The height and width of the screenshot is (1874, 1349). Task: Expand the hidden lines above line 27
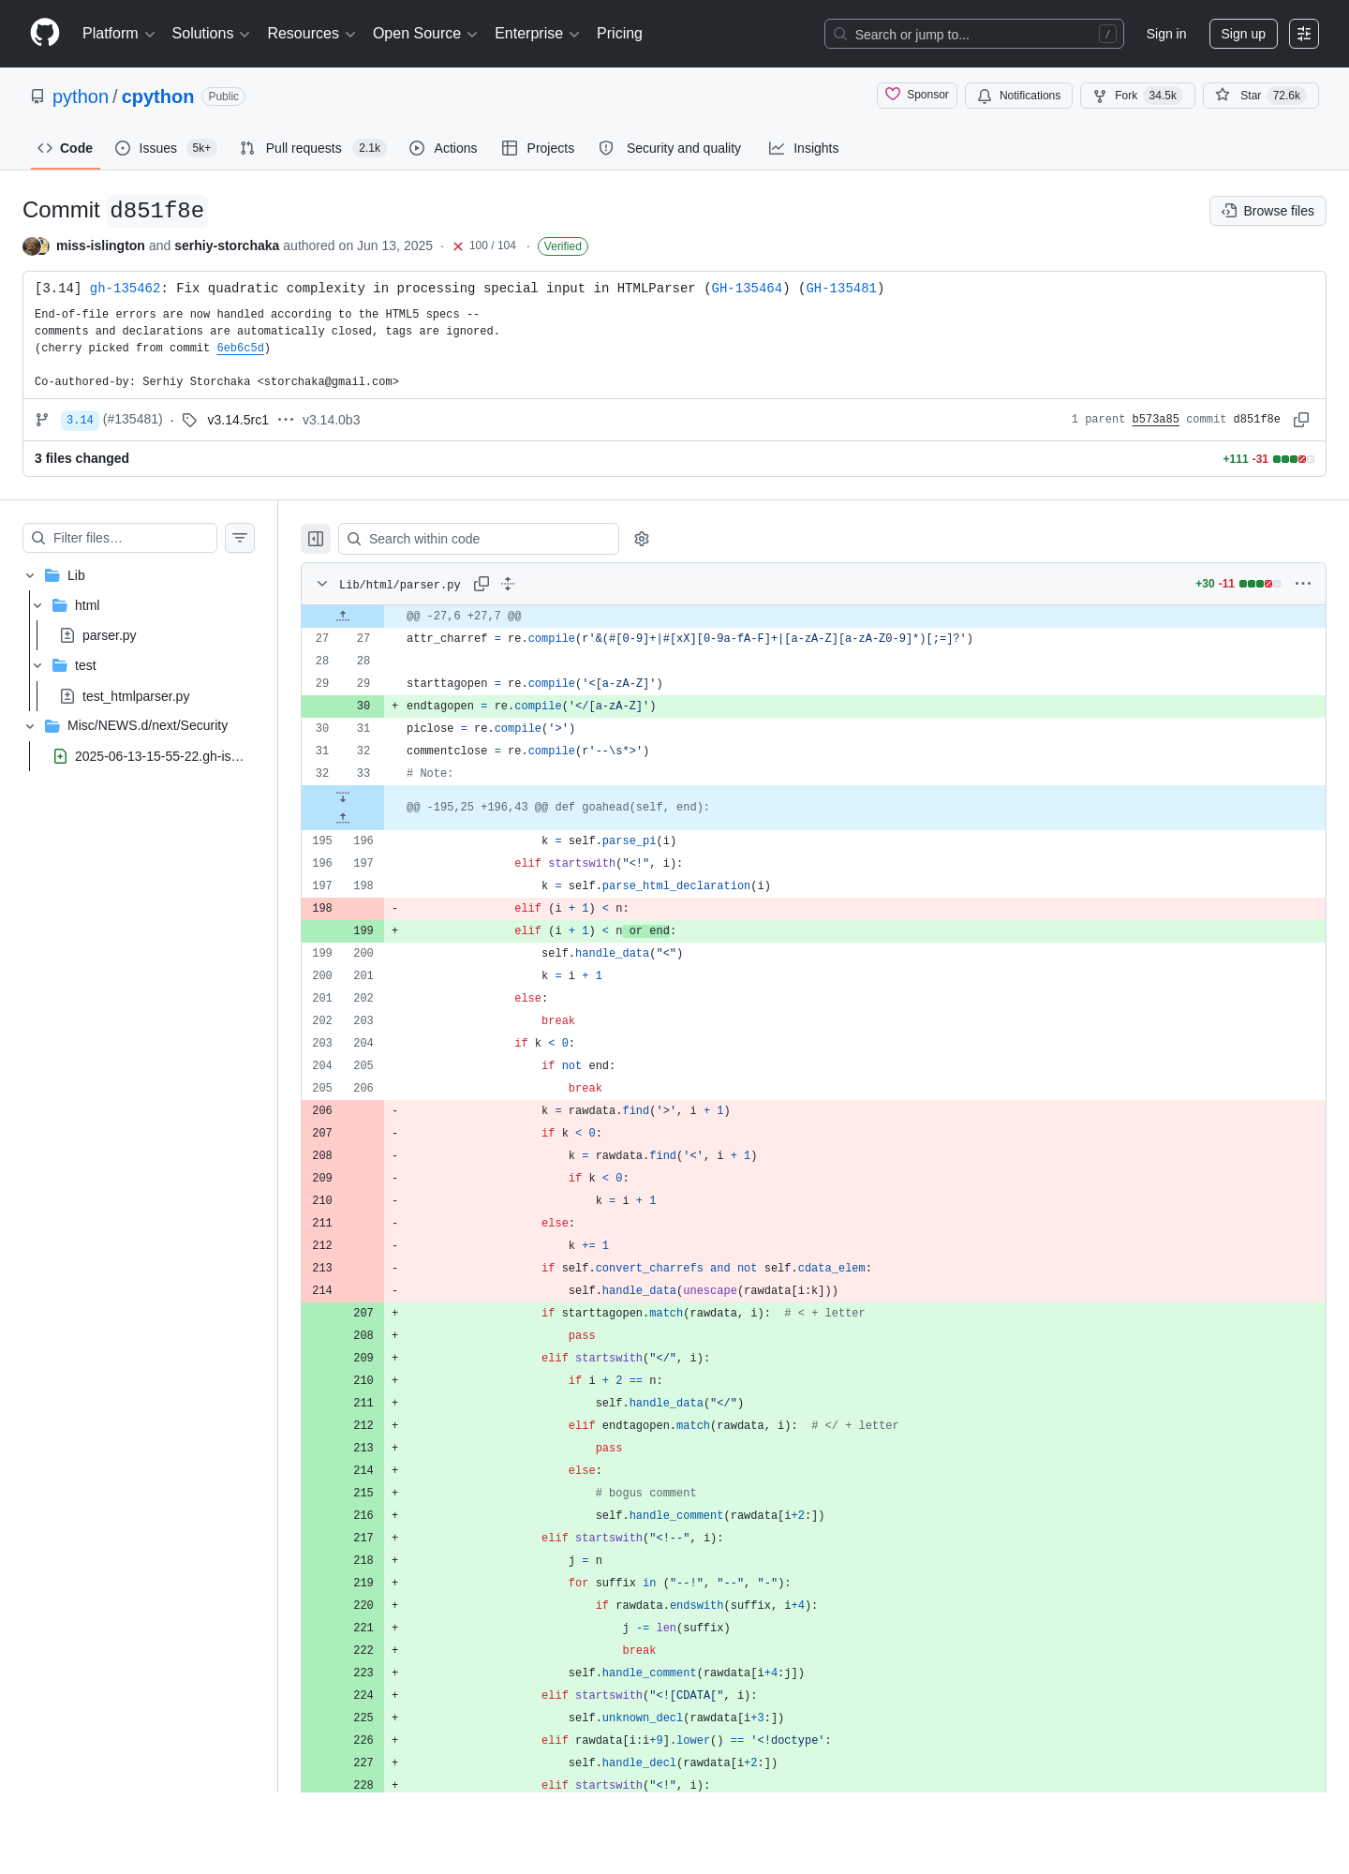(x=343, y=616)
